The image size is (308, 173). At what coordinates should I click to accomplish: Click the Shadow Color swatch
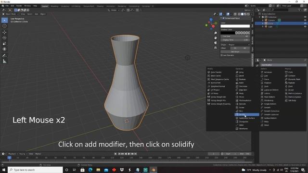[x=235, y=33]
